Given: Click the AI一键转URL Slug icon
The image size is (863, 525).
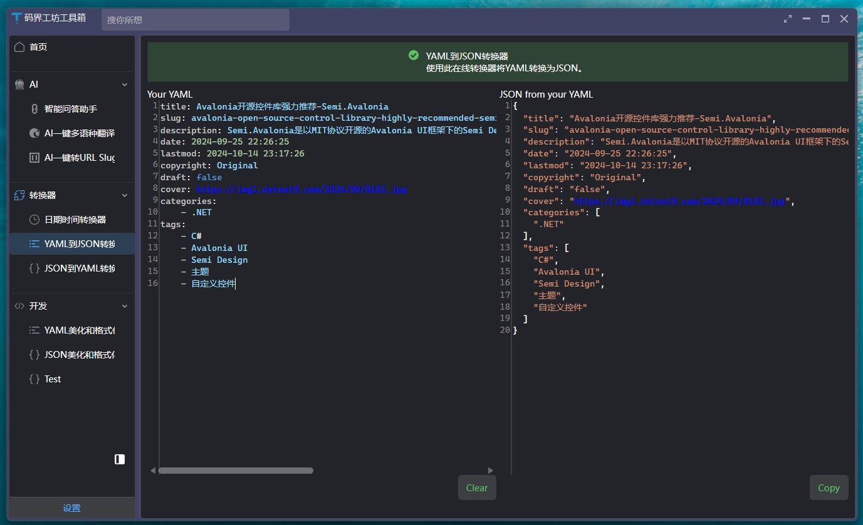Looking at the screenshot, I should 34,158.
